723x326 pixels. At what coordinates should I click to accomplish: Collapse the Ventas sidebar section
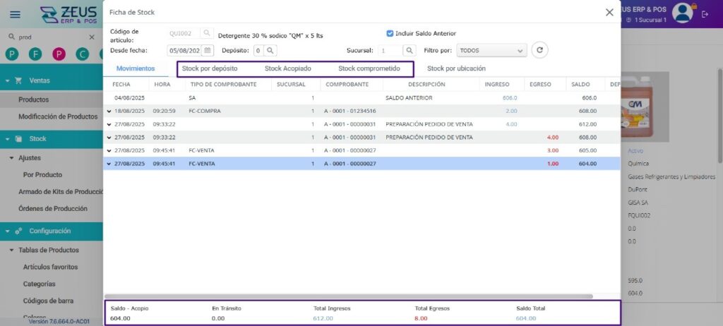point(8,80)
